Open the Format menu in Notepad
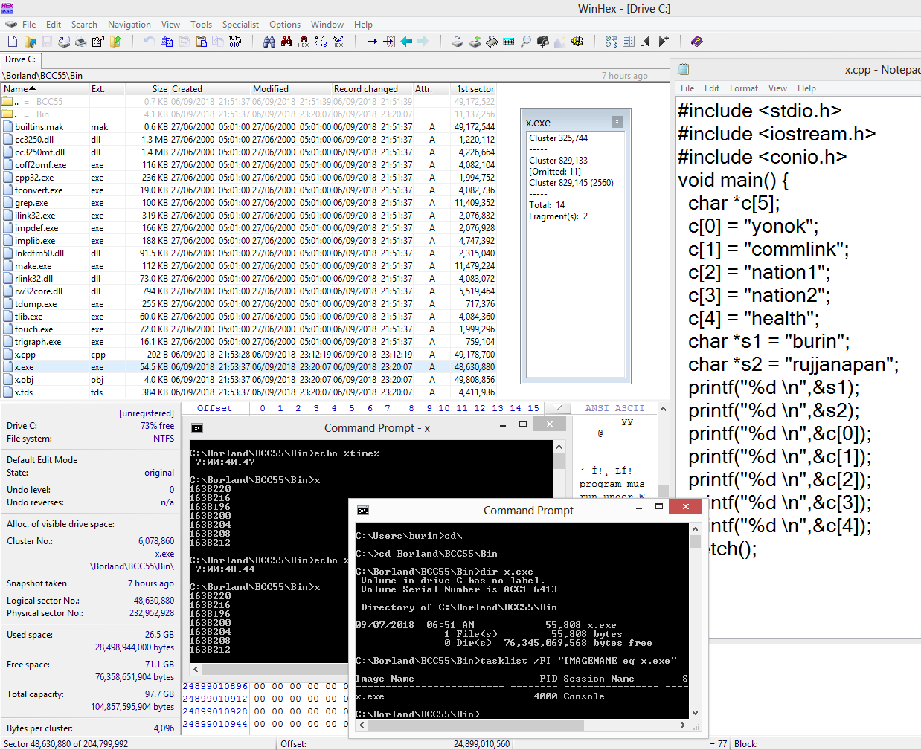 tap(743, 88)
